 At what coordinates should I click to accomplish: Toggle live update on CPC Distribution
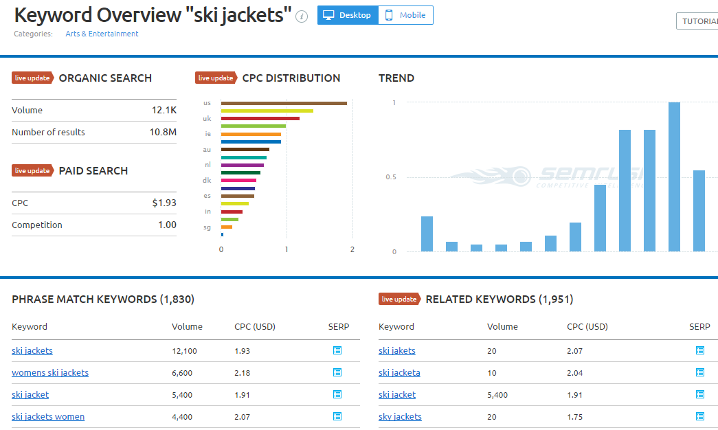(216, 78)
